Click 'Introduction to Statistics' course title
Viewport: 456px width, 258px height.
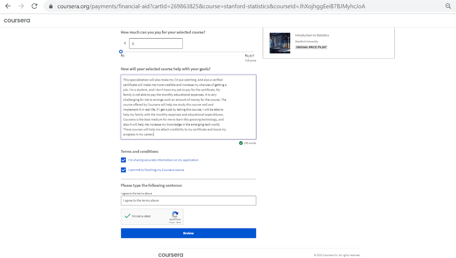point(312,35)
